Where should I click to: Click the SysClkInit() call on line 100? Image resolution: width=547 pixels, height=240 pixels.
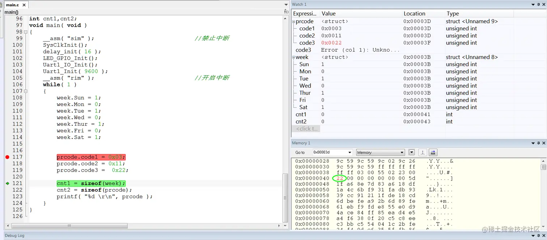point(65,45)
